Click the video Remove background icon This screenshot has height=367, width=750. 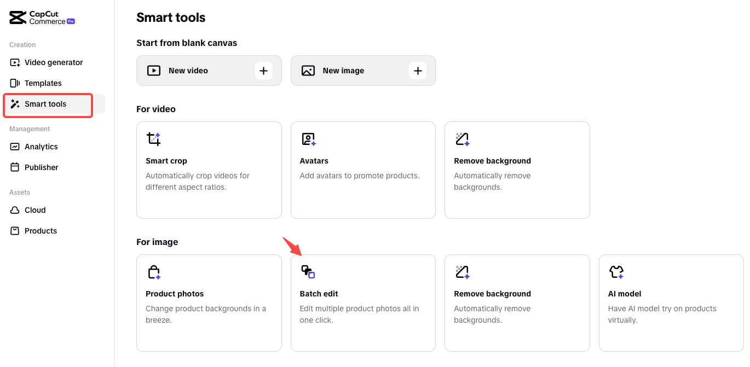463,139
